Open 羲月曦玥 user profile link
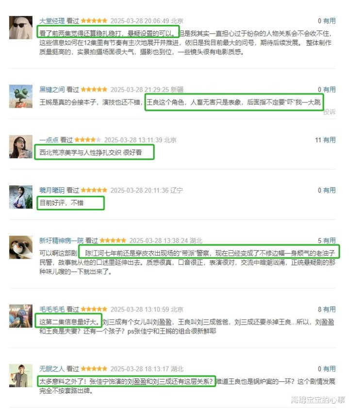This screenshot has width=349, height=409. (52, 190)
